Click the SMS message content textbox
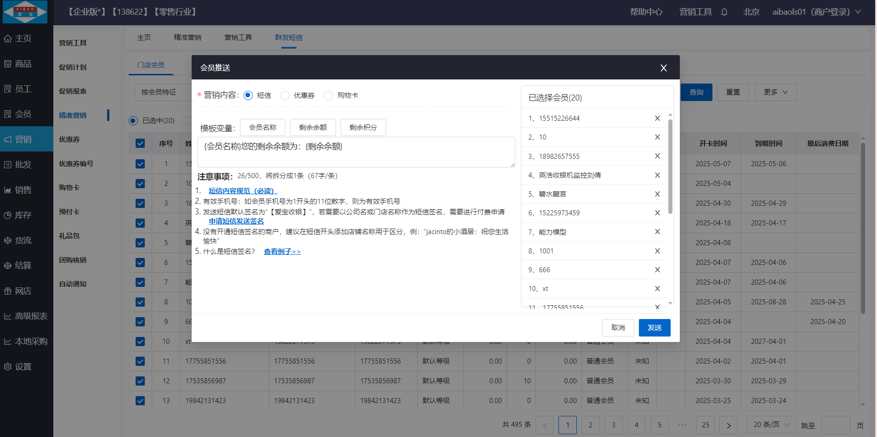Viewport: 877px width, 437px height. click(356, 152)
